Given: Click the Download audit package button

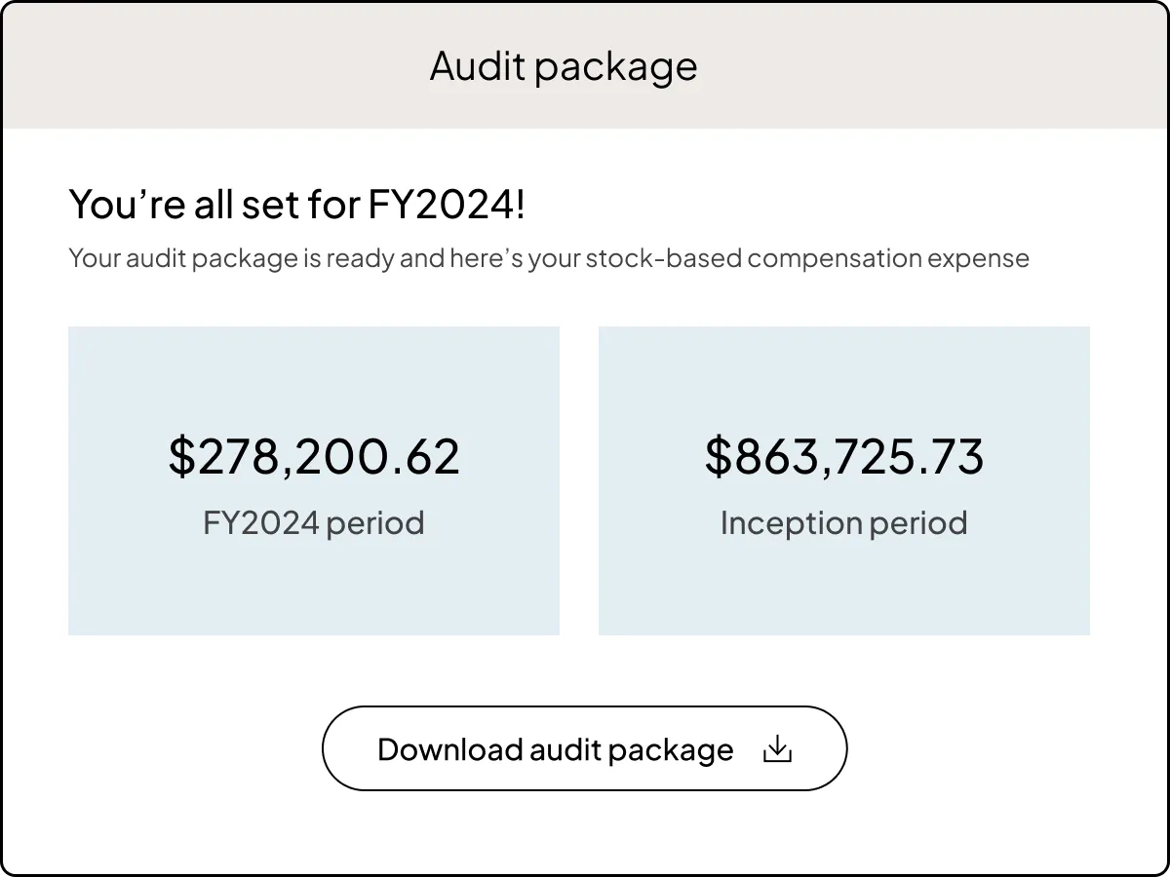Looking at the screenshot, I should (x=585, y=748).
